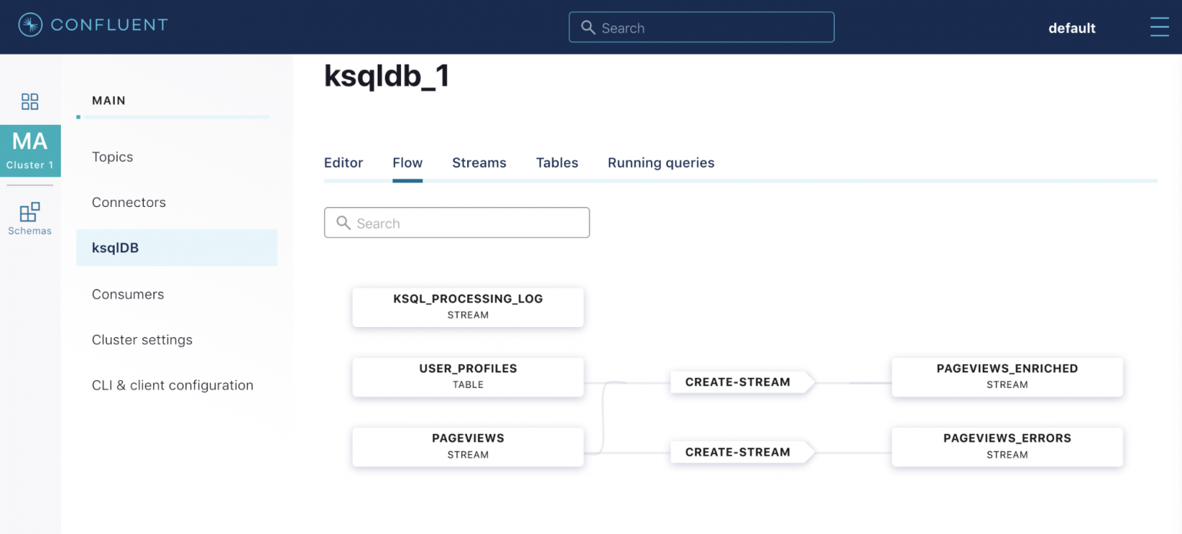Image resolution: width=1182 pixels, height=534 pixels.
Task: Open the Streams tab
Action: pyautogui.click(x=479, y=162)
